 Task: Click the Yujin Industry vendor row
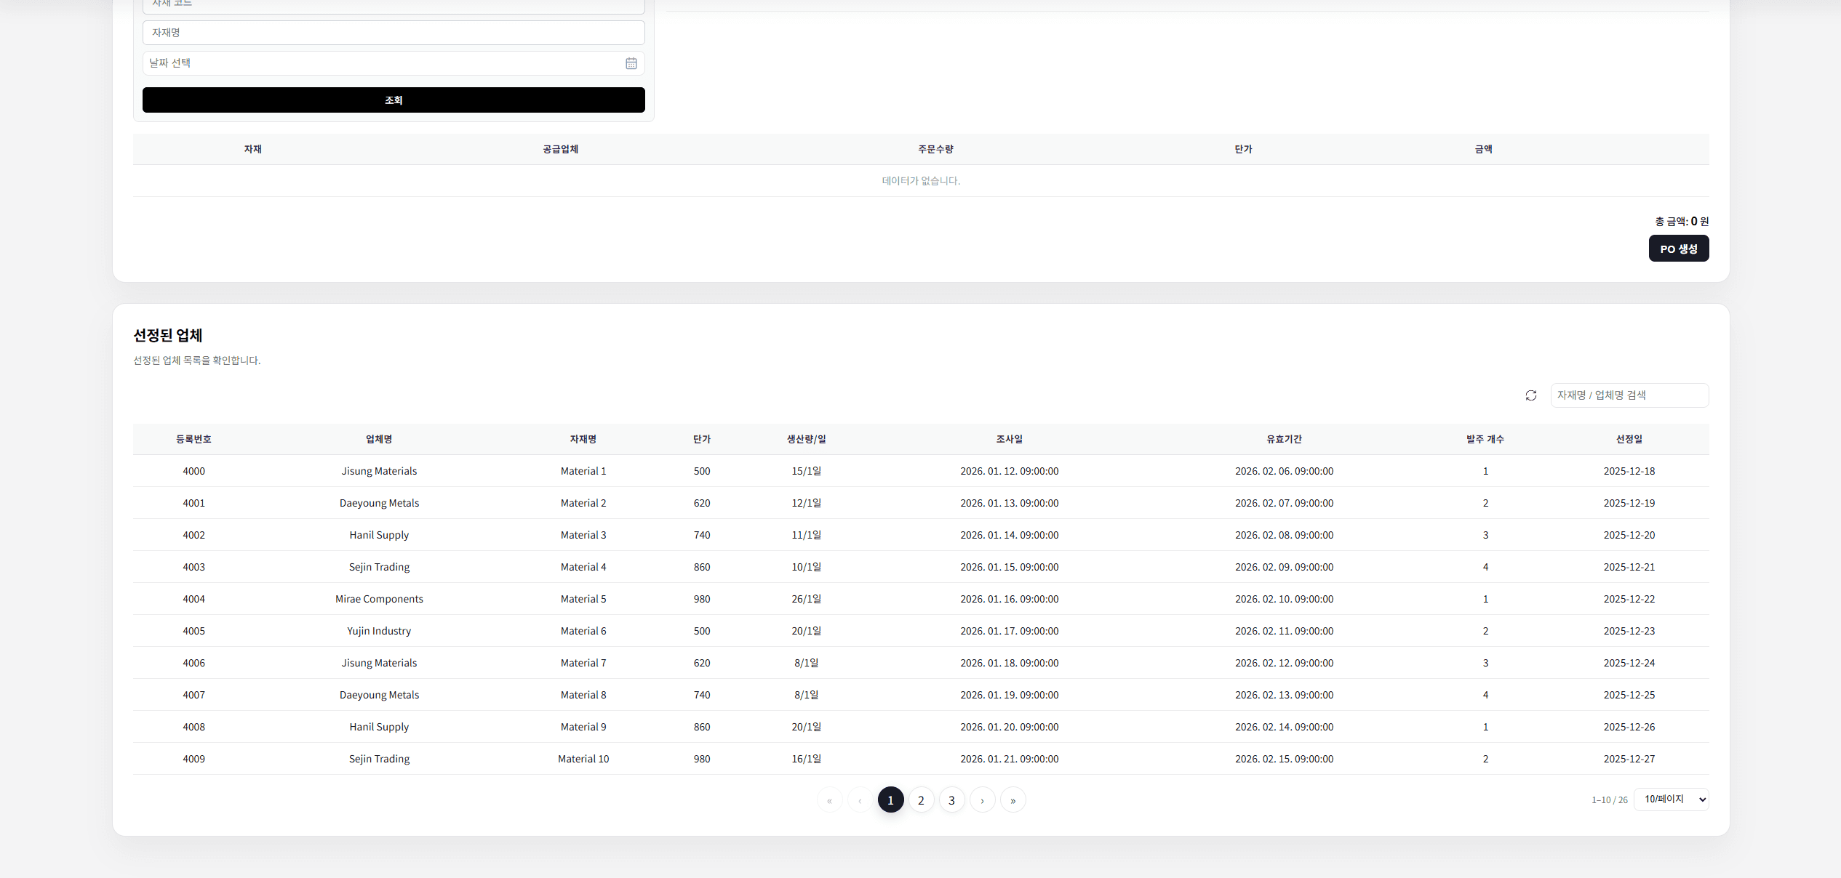tap(379, 631)
